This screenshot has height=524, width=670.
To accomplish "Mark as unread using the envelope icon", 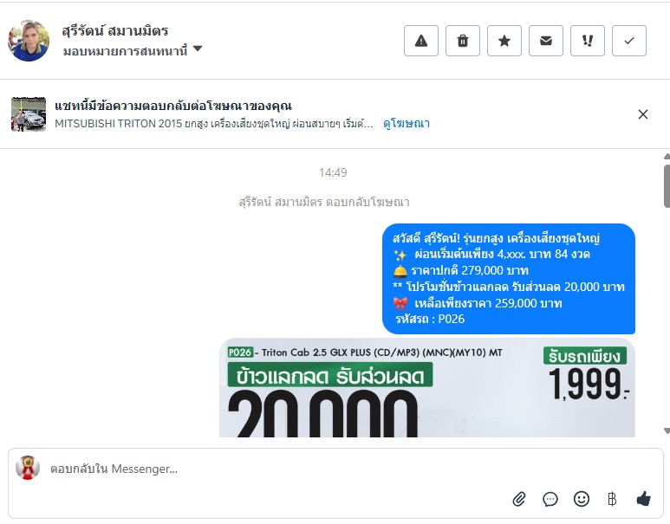I will pos(546,41).
